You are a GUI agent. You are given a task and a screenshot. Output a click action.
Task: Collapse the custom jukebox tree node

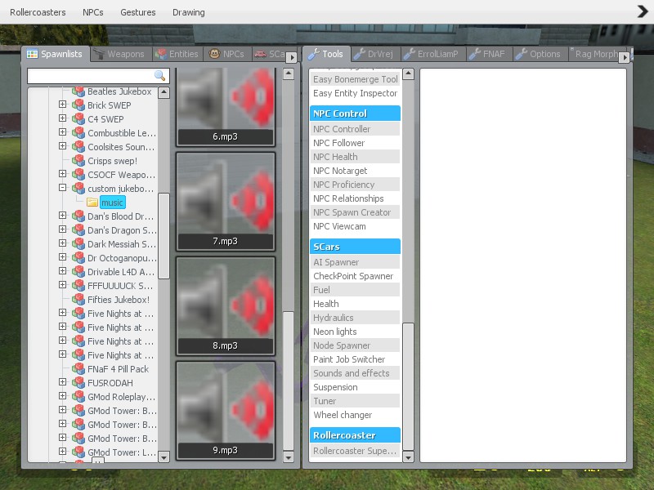point(62,189)
